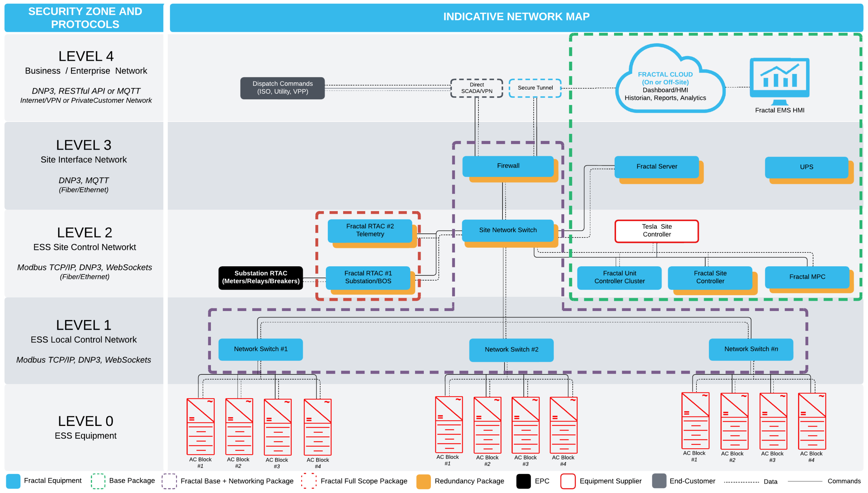
Task: Click the End-Customer gray legend swatch
Action: pyautogui.click(x=659, y=481)
